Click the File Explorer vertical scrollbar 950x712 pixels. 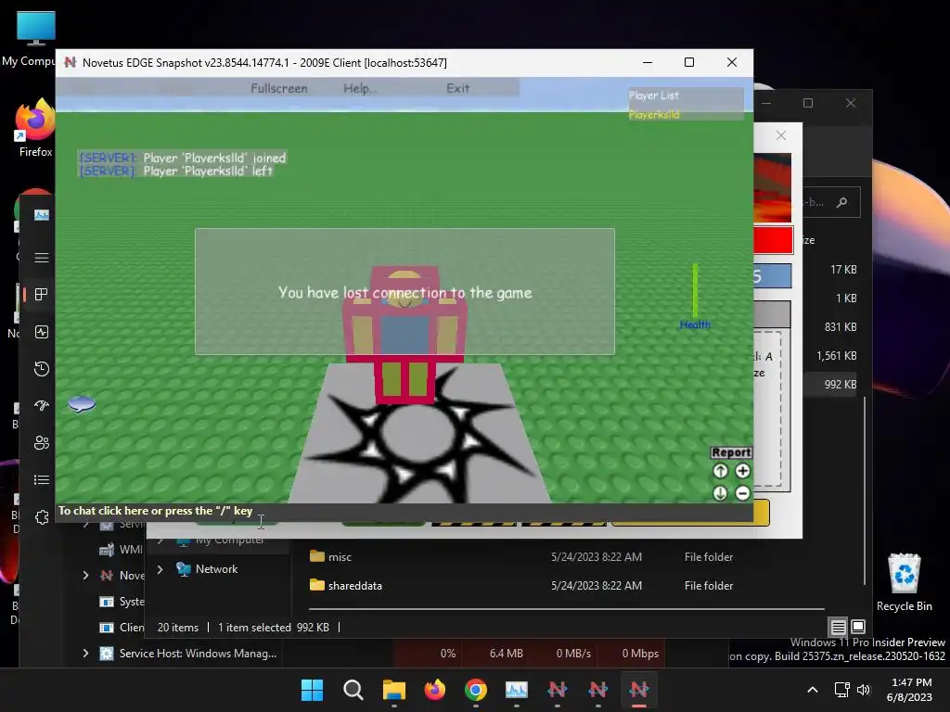[865, 490]
